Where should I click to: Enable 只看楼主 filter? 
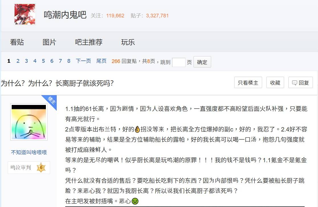click(248, 83)
